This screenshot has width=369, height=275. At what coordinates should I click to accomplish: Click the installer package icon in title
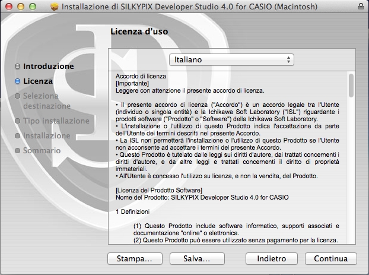[x=55, y=7]
